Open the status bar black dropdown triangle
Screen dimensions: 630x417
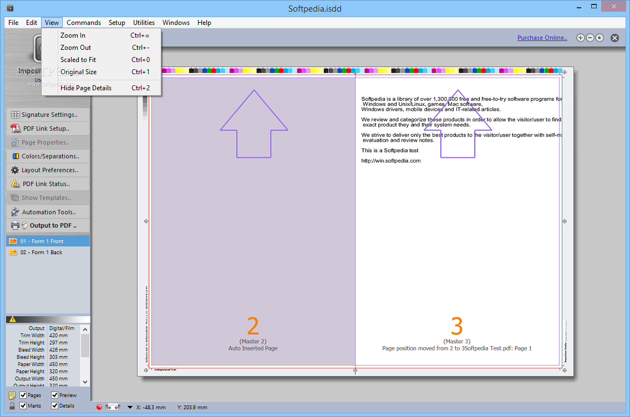[130, 408]
